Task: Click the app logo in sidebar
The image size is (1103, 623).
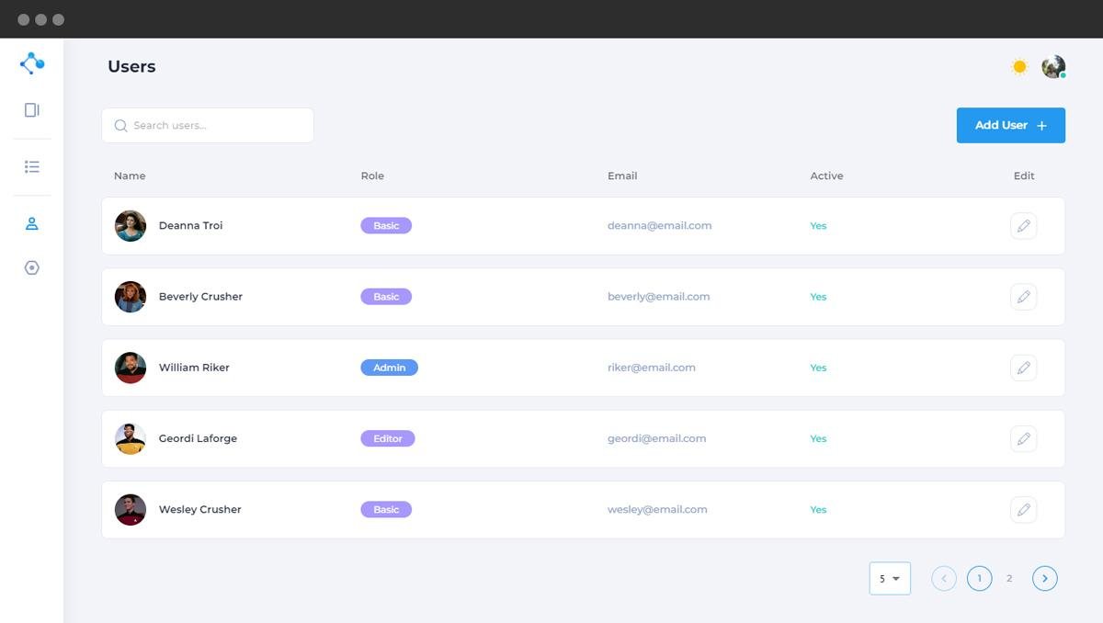Action: tap(31, 63)
